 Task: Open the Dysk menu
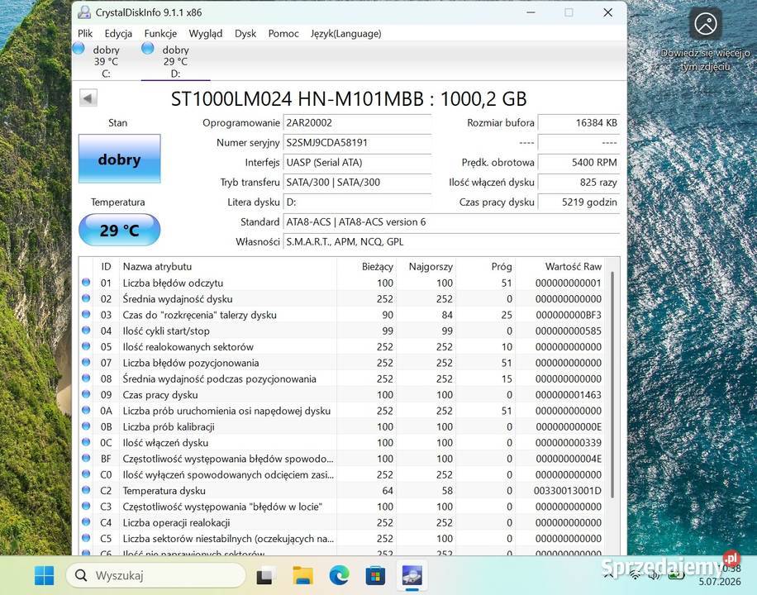245,34
